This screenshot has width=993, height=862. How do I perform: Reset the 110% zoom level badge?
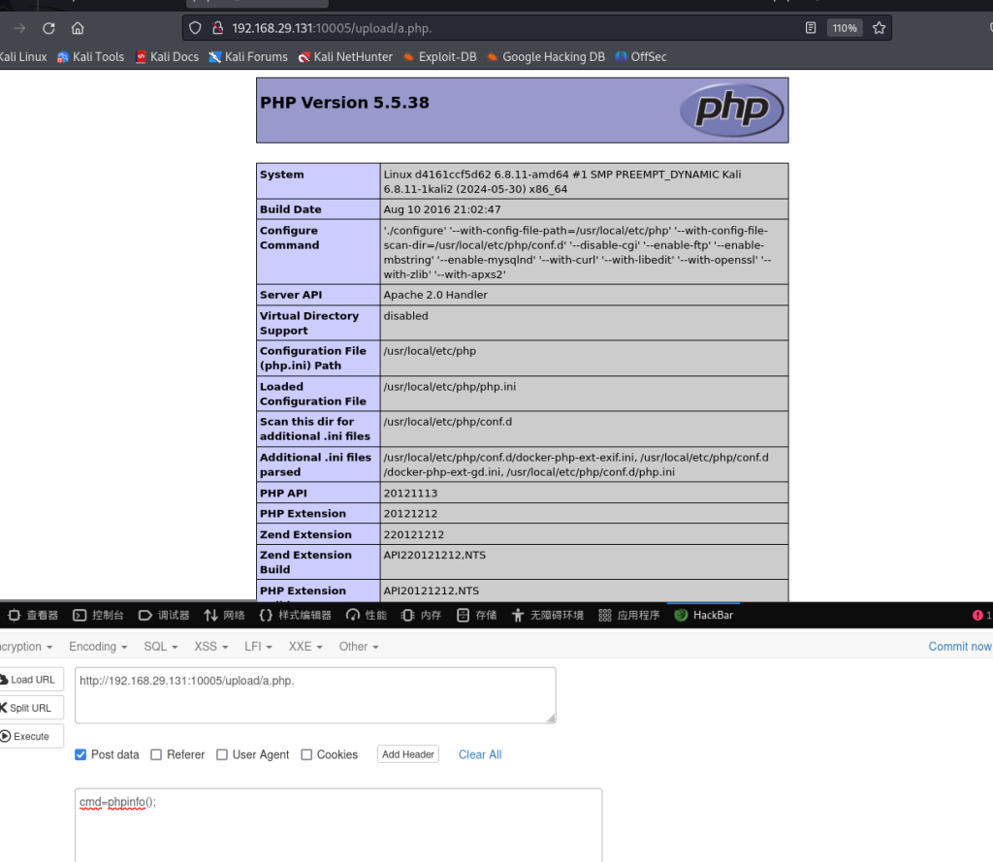click(845, 28)
